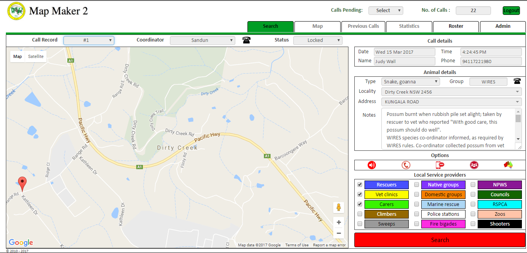Screen dimensions: 527x253
Task: Toggle the Rescuers checkbox
Action: (x=360, y=184)
